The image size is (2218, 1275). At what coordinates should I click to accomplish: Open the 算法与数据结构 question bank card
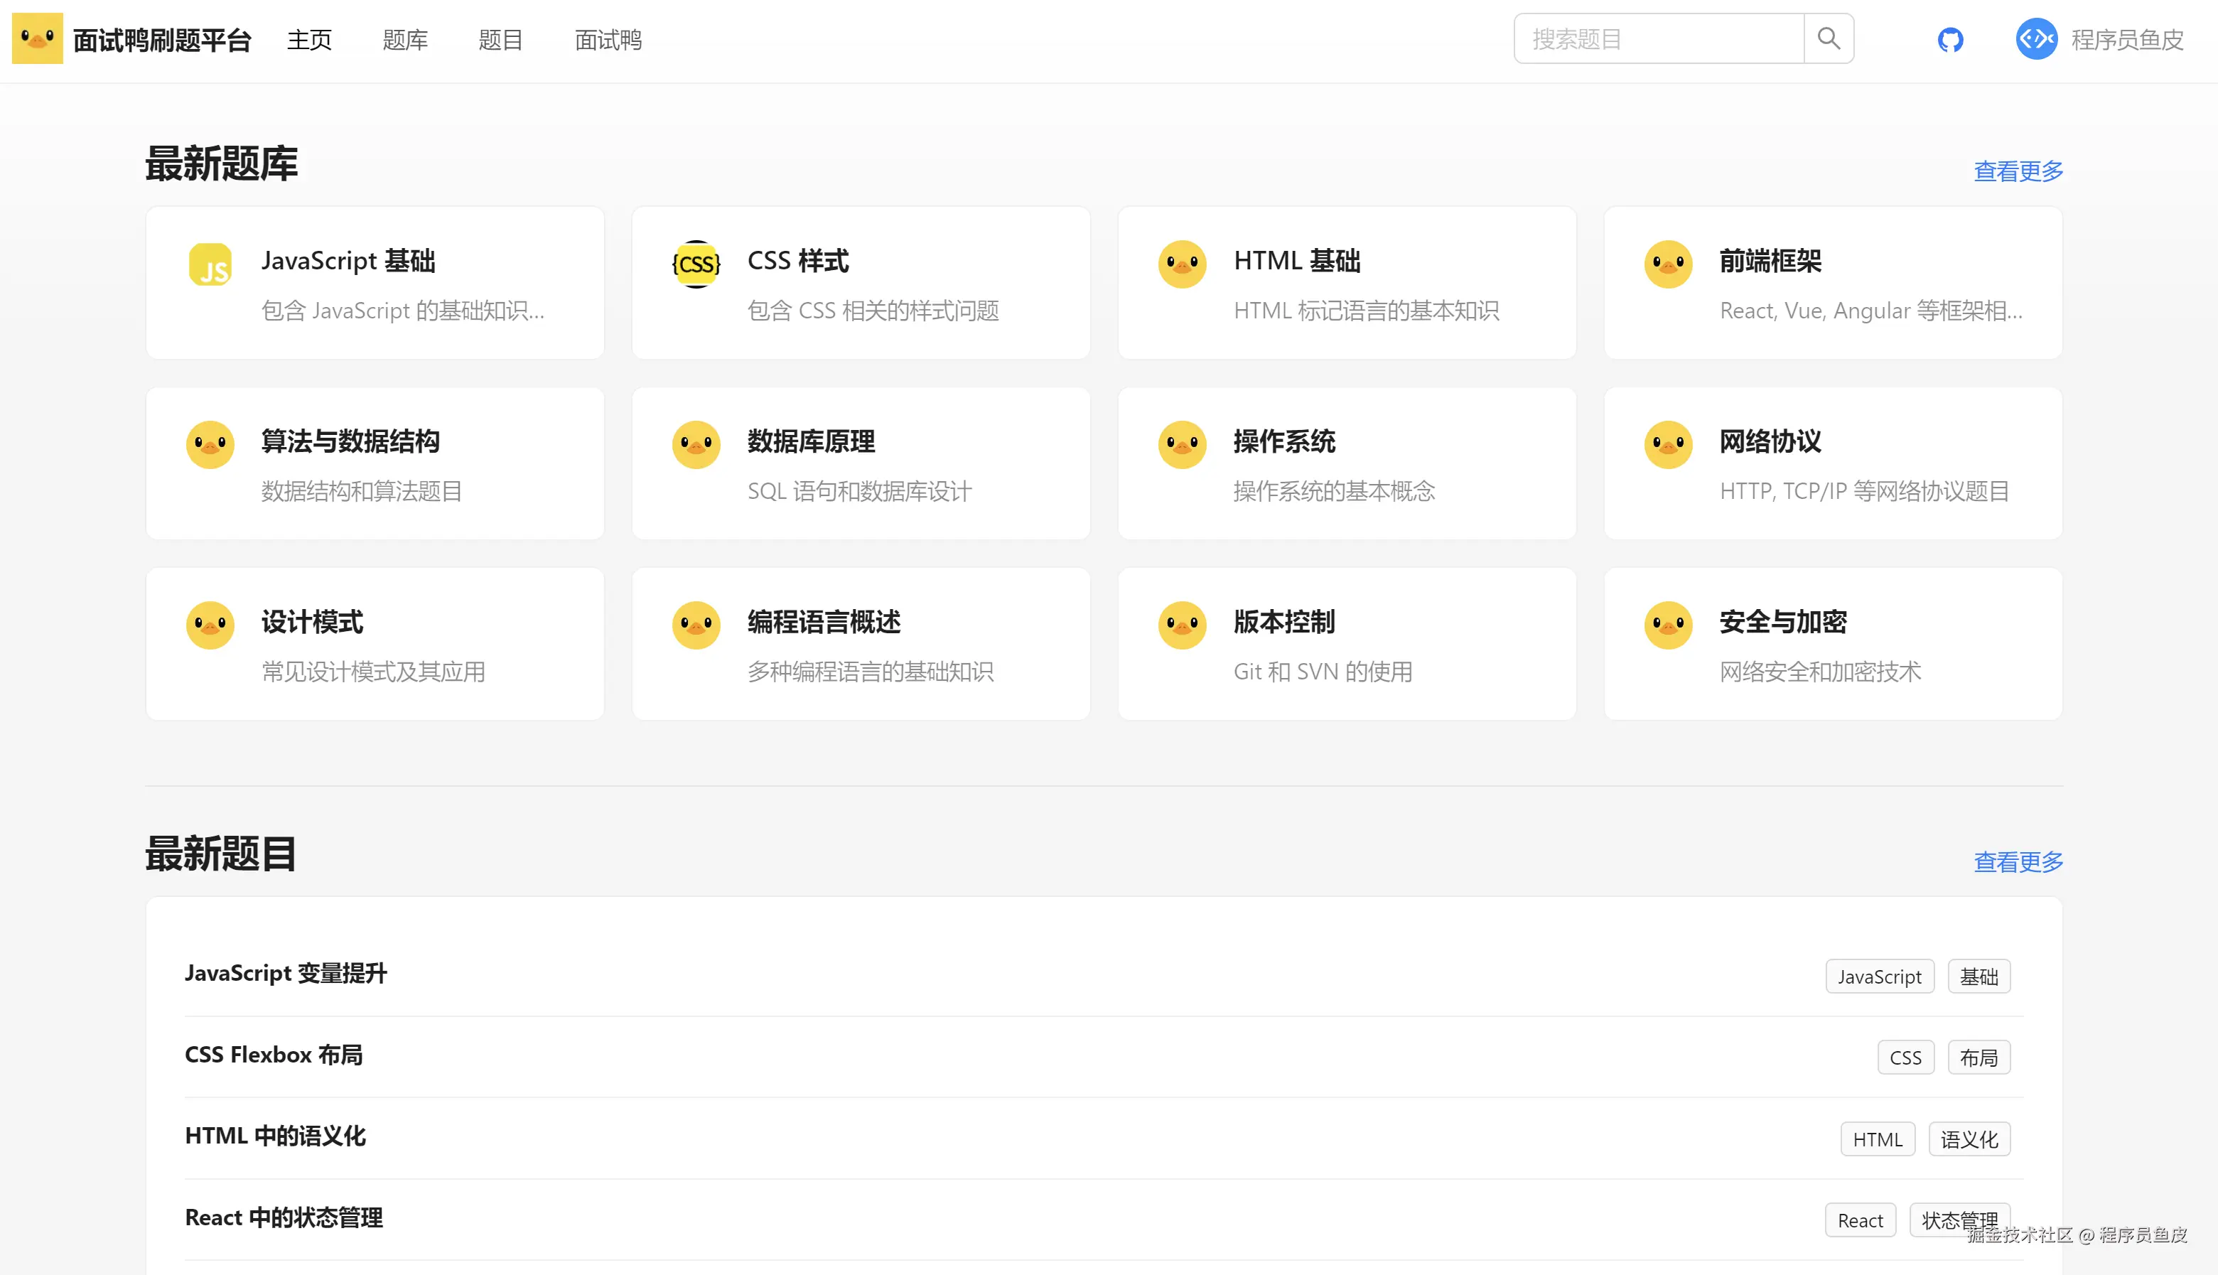[375, 463]
